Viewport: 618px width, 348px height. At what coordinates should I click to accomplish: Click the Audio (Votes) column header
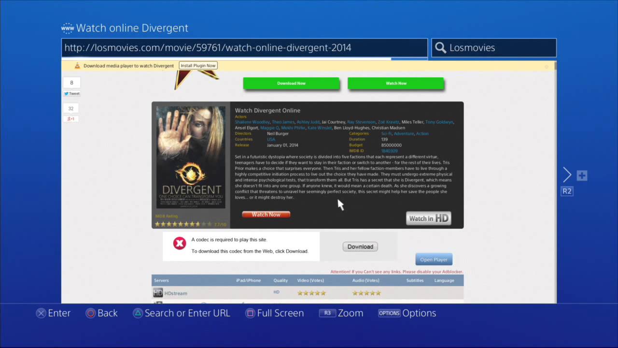click(365, 280)
